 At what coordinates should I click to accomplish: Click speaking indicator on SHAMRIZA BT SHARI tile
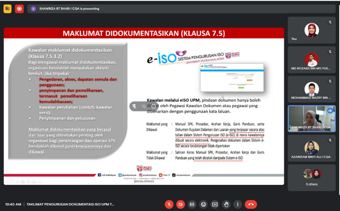tap(330, 111)
